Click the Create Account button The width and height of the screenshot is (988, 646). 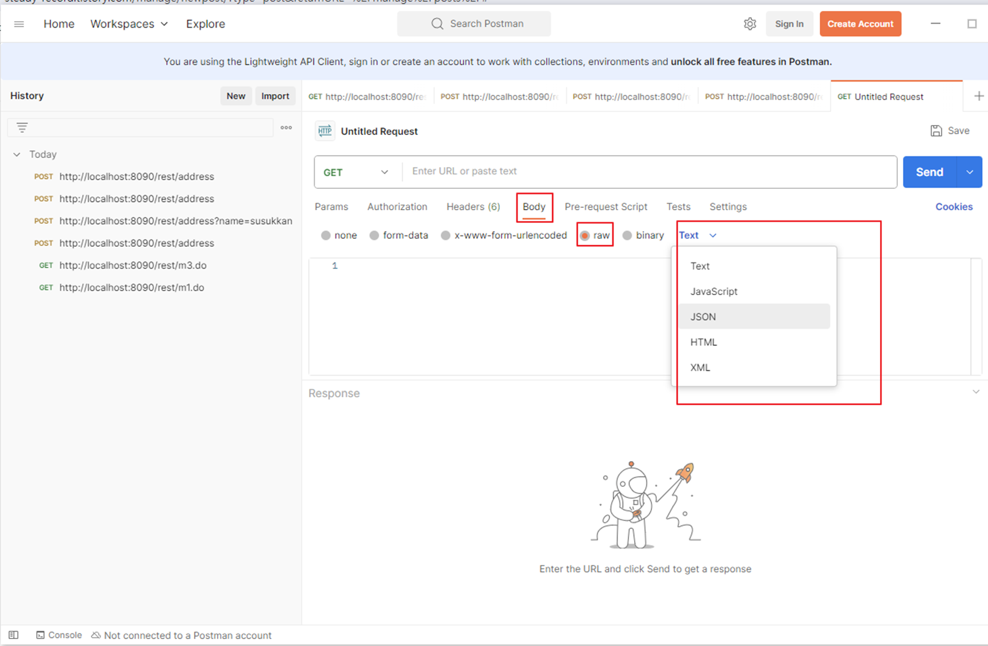[860, 24]
